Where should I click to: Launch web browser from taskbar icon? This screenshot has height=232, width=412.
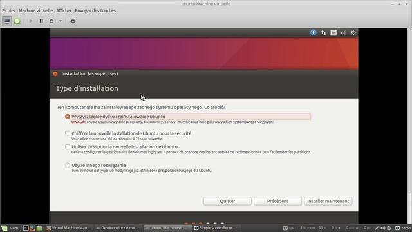click(x=32, y=228)
